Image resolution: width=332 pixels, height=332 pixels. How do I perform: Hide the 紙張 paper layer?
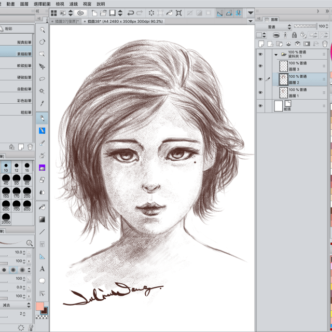pos(260,106)
